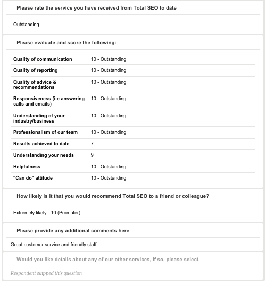Select the 'Outstanding' overall service answer
Image resolution: width=266 pixels, height=283 pixels.
(26, 25)
